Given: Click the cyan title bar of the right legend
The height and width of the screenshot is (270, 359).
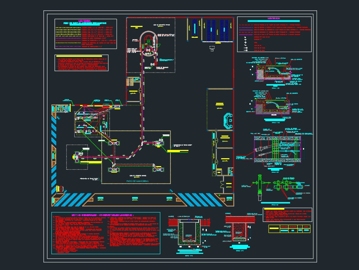Looking at the screenshot, I should tap(274, 21).
